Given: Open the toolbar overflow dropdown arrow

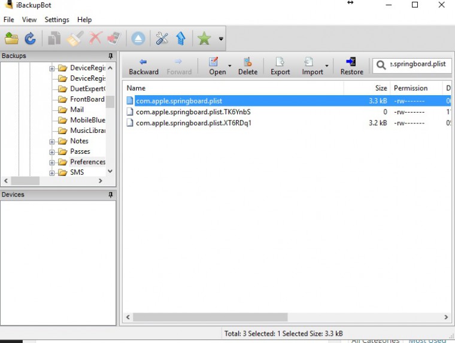Looking at the screenshot, I should click(221, 40).
